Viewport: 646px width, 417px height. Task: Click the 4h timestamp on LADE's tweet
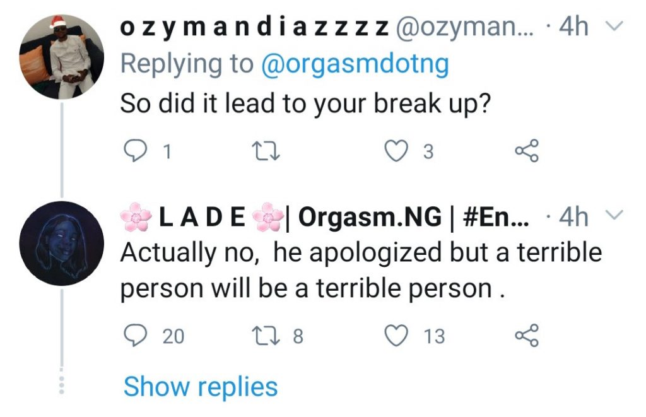tap(573, 218)
